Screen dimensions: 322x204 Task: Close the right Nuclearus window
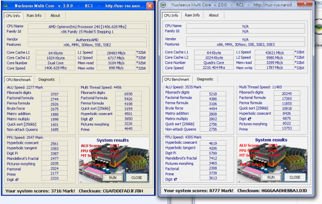[305, 4]
